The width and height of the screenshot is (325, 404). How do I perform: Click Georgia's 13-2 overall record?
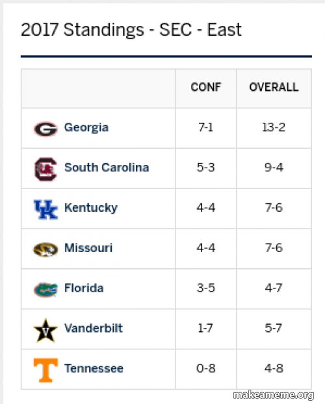[x=274, y=127]
